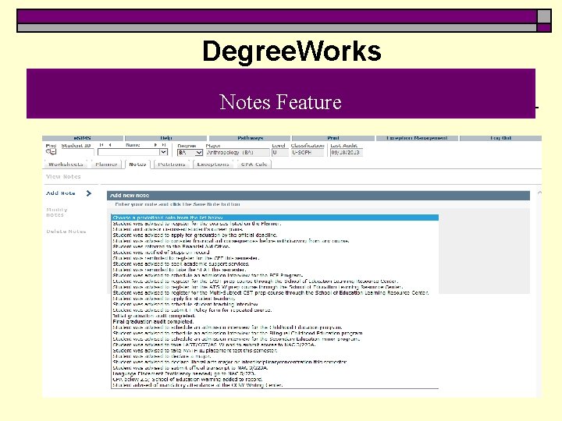Select 'Final graduation audit completed'
This screenshot has height=421, width=562.
275,321
